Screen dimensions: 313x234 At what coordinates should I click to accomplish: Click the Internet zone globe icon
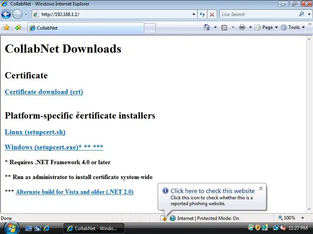tap(173, 218)
